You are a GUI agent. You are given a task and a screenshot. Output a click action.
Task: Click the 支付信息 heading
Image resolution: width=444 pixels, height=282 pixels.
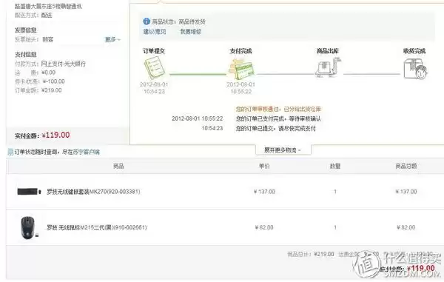(x=25, y=54)
